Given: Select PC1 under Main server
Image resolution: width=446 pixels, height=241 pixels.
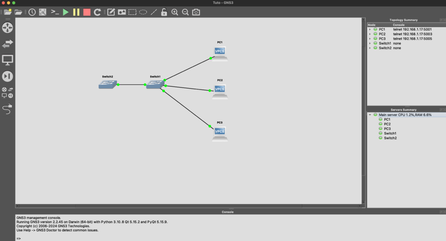Looking at the screenshot, I should click(387, 120).
